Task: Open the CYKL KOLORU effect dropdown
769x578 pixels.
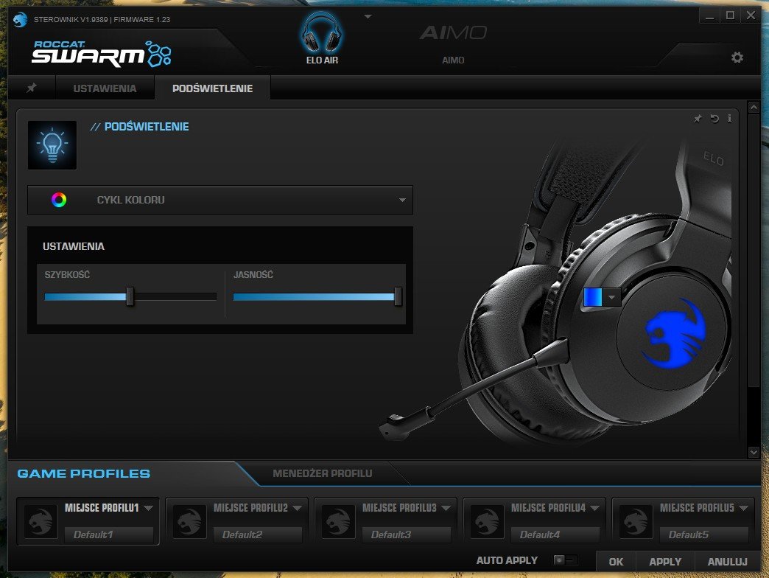Action: [220, 200]
